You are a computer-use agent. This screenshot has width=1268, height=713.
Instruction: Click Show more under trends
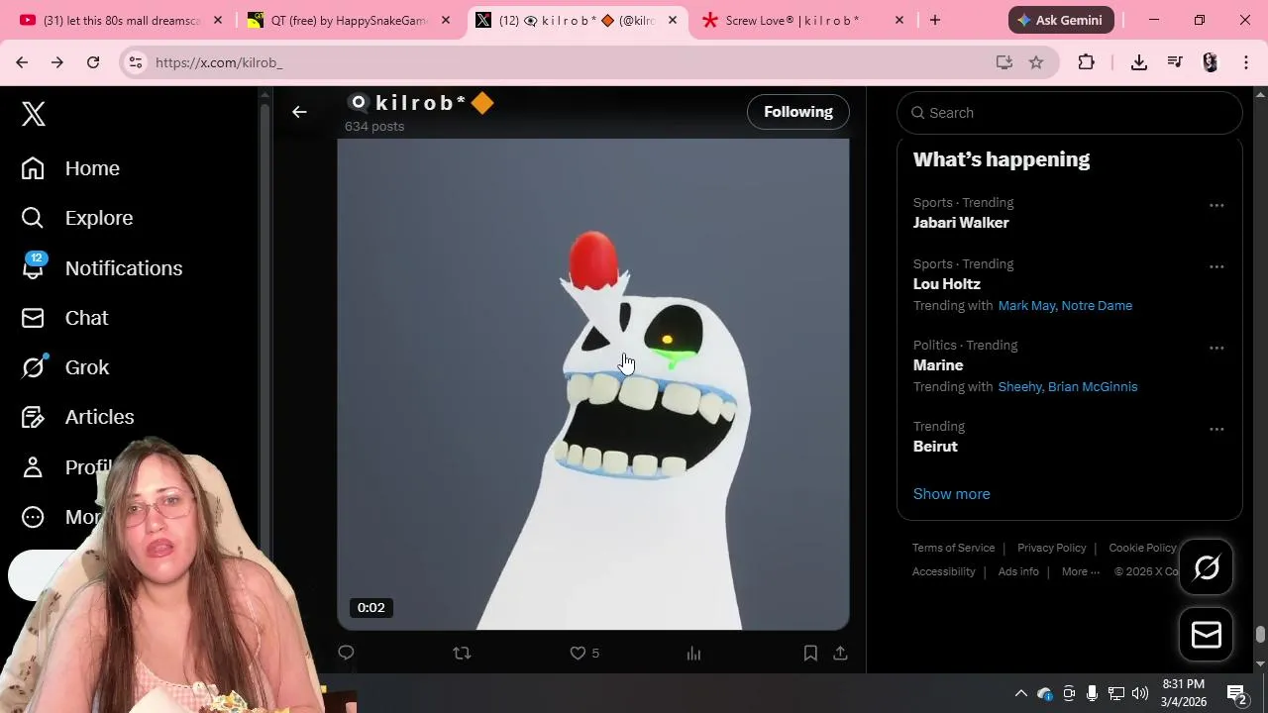(951, 494)
